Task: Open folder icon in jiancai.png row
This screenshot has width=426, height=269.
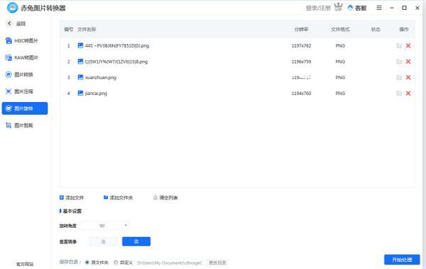Action: coord(399,93)
